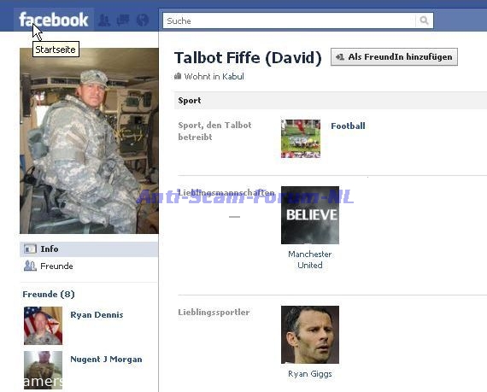487x392 pixels.
Task: Open the Football sport thumbnail
Action: (301, 138)
